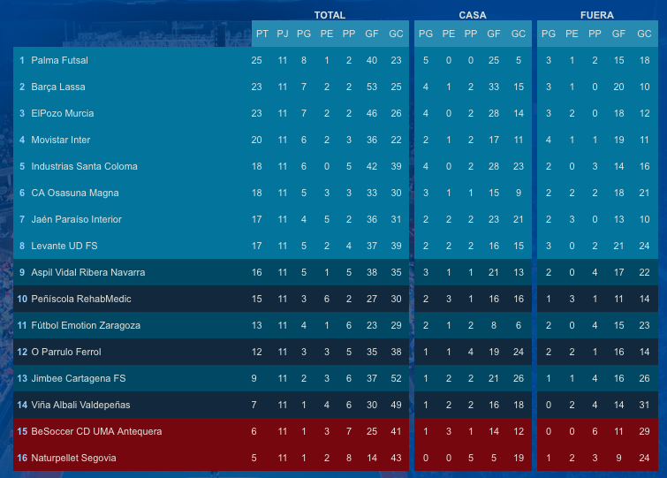This screenshot has height=478, width=667.
Task: Open the Palma Futsal team link
Action: click(x=59, y=60)
